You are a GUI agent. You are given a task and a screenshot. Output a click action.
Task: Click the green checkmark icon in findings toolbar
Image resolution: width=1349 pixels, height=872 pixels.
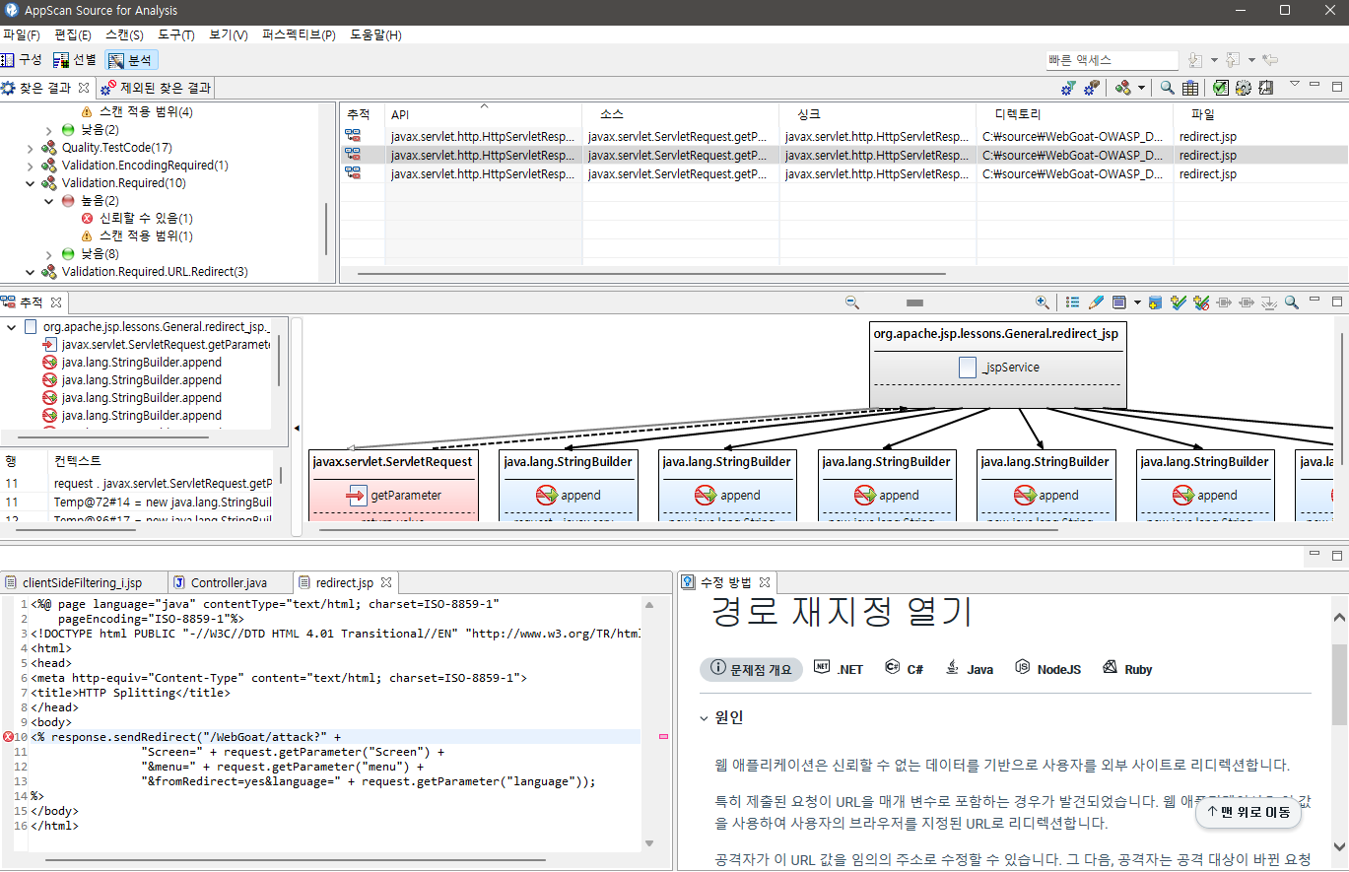coord(1221,88)
